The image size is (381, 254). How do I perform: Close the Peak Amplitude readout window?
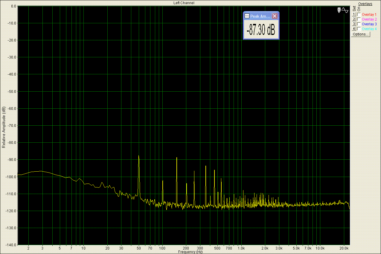[x=275, y=16]
